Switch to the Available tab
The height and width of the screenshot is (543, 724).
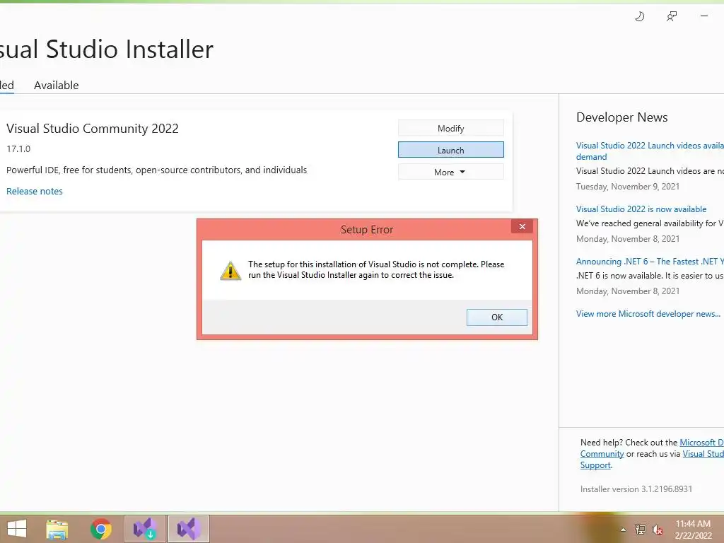(x=57, y=86)
